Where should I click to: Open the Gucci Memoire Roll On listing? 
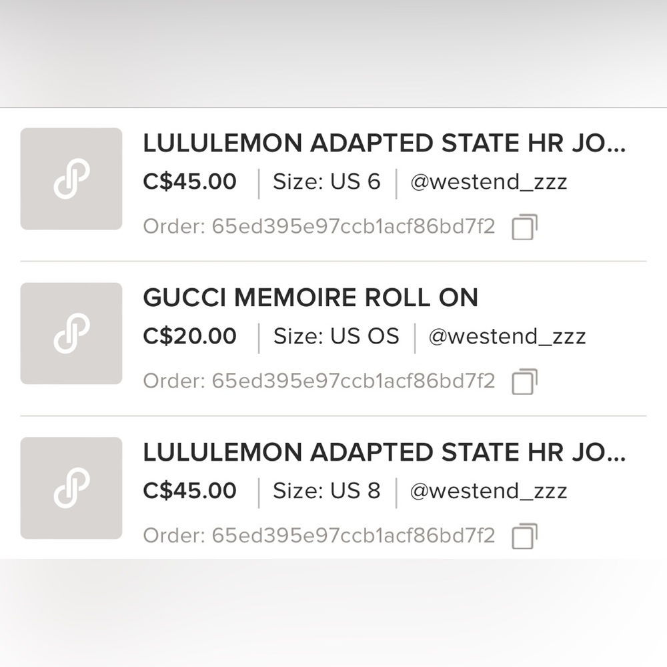310,298
